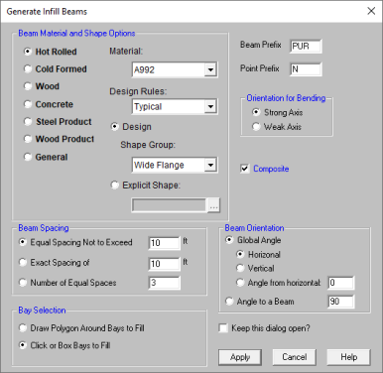Toggle the Composite checkbox
Viewport: 383px width, 373px height.
pos(245,169)
